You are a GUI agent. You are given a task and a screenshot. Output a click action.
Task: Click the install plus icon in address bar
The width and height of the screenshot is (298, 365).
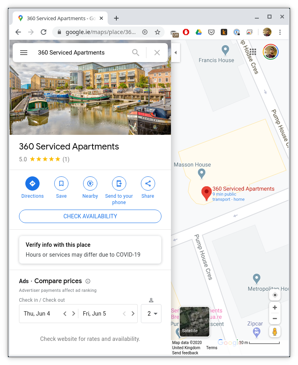click(145, 32)
